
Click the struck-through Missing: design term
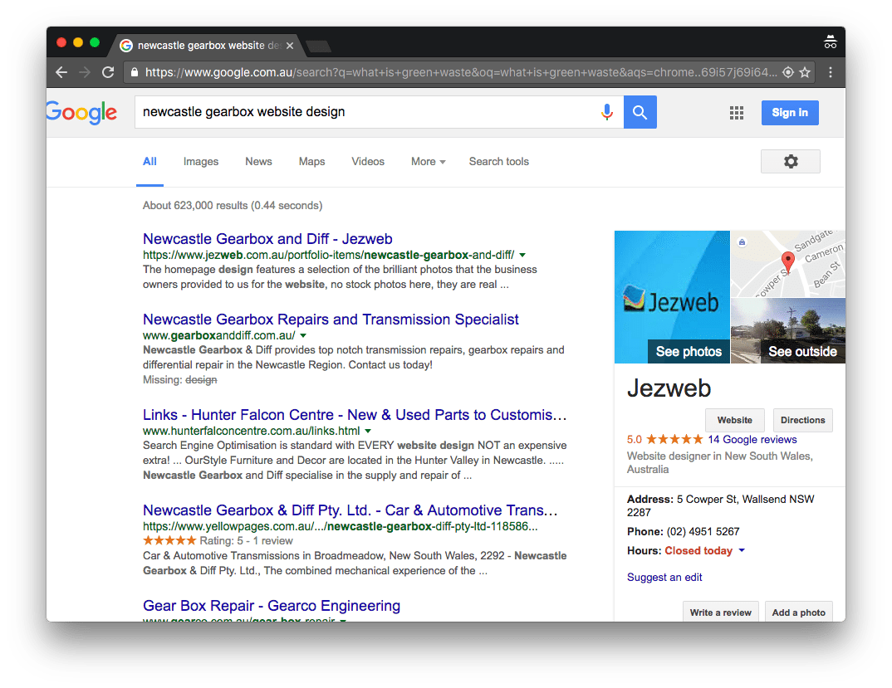pos(201,380)
